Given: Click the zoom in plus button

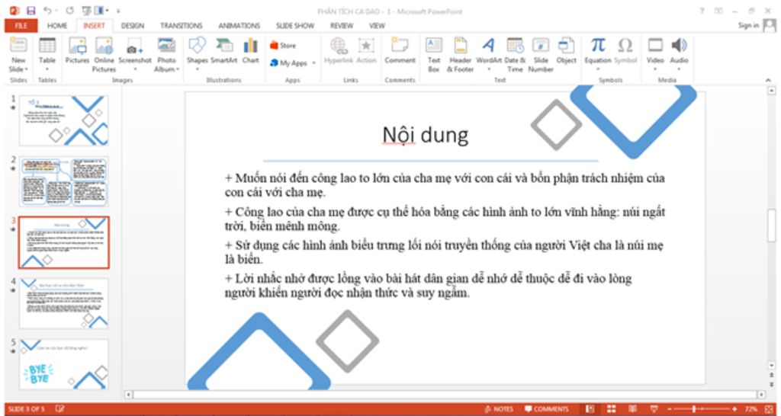Looking at the screenshot, I should coord(735,409).
